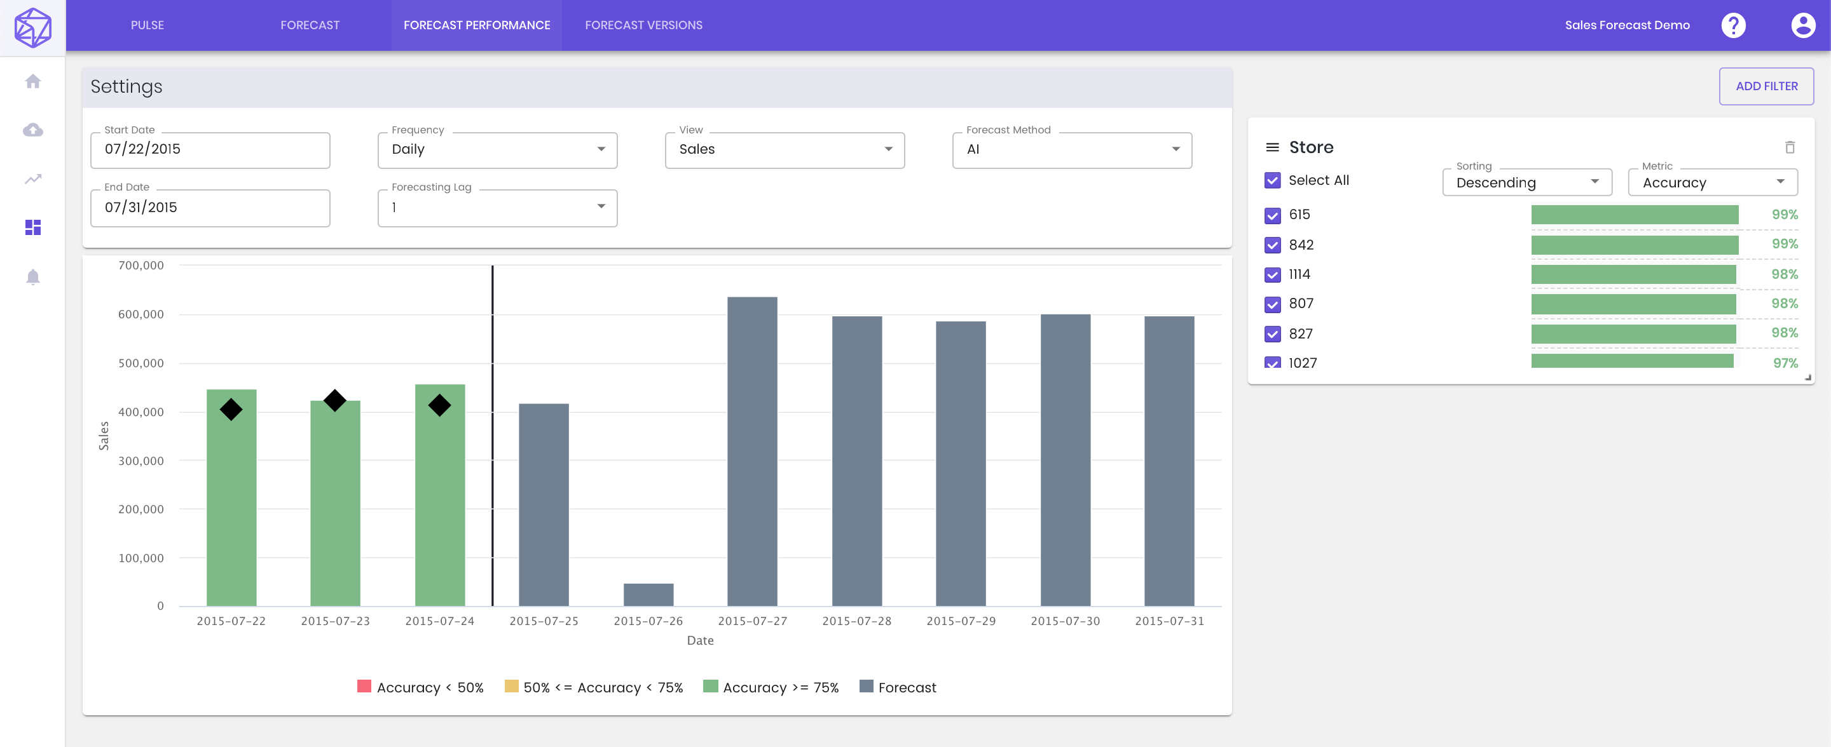Image resolution: width=1831 pixels, height=747 pixels.
Task: Uncheck store 842 checkbox
Action: pos(1272,245)
